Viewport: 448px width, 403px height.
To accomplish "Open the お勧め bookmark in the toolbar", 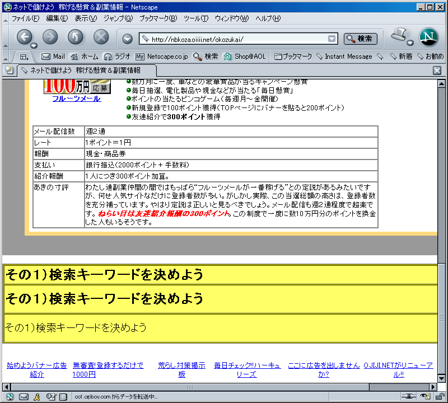I will pos(430,57).
